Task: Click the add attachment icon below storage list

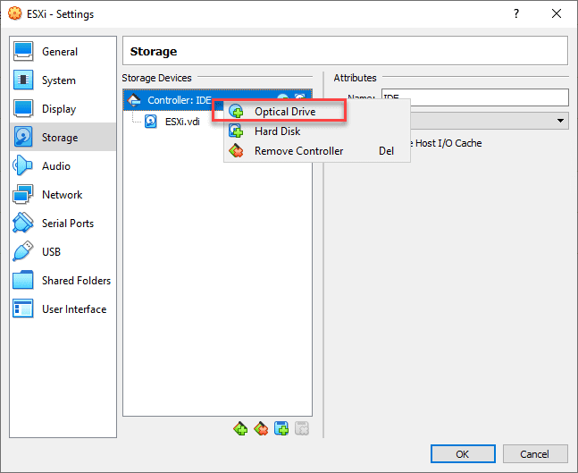Action: tap(281, 428)
